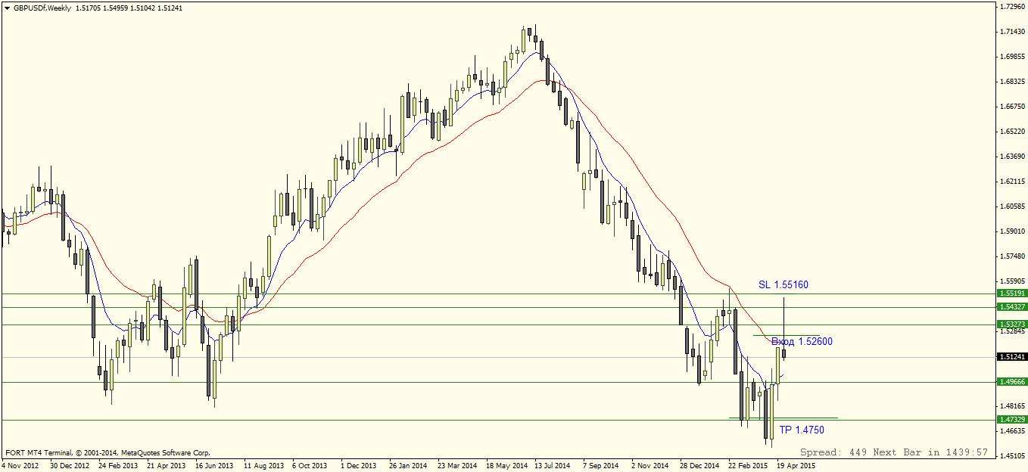This screenshot has height=472, width=1028.
Task: Click the '23 Mar 2014' date label
Action: coord(457,466)
